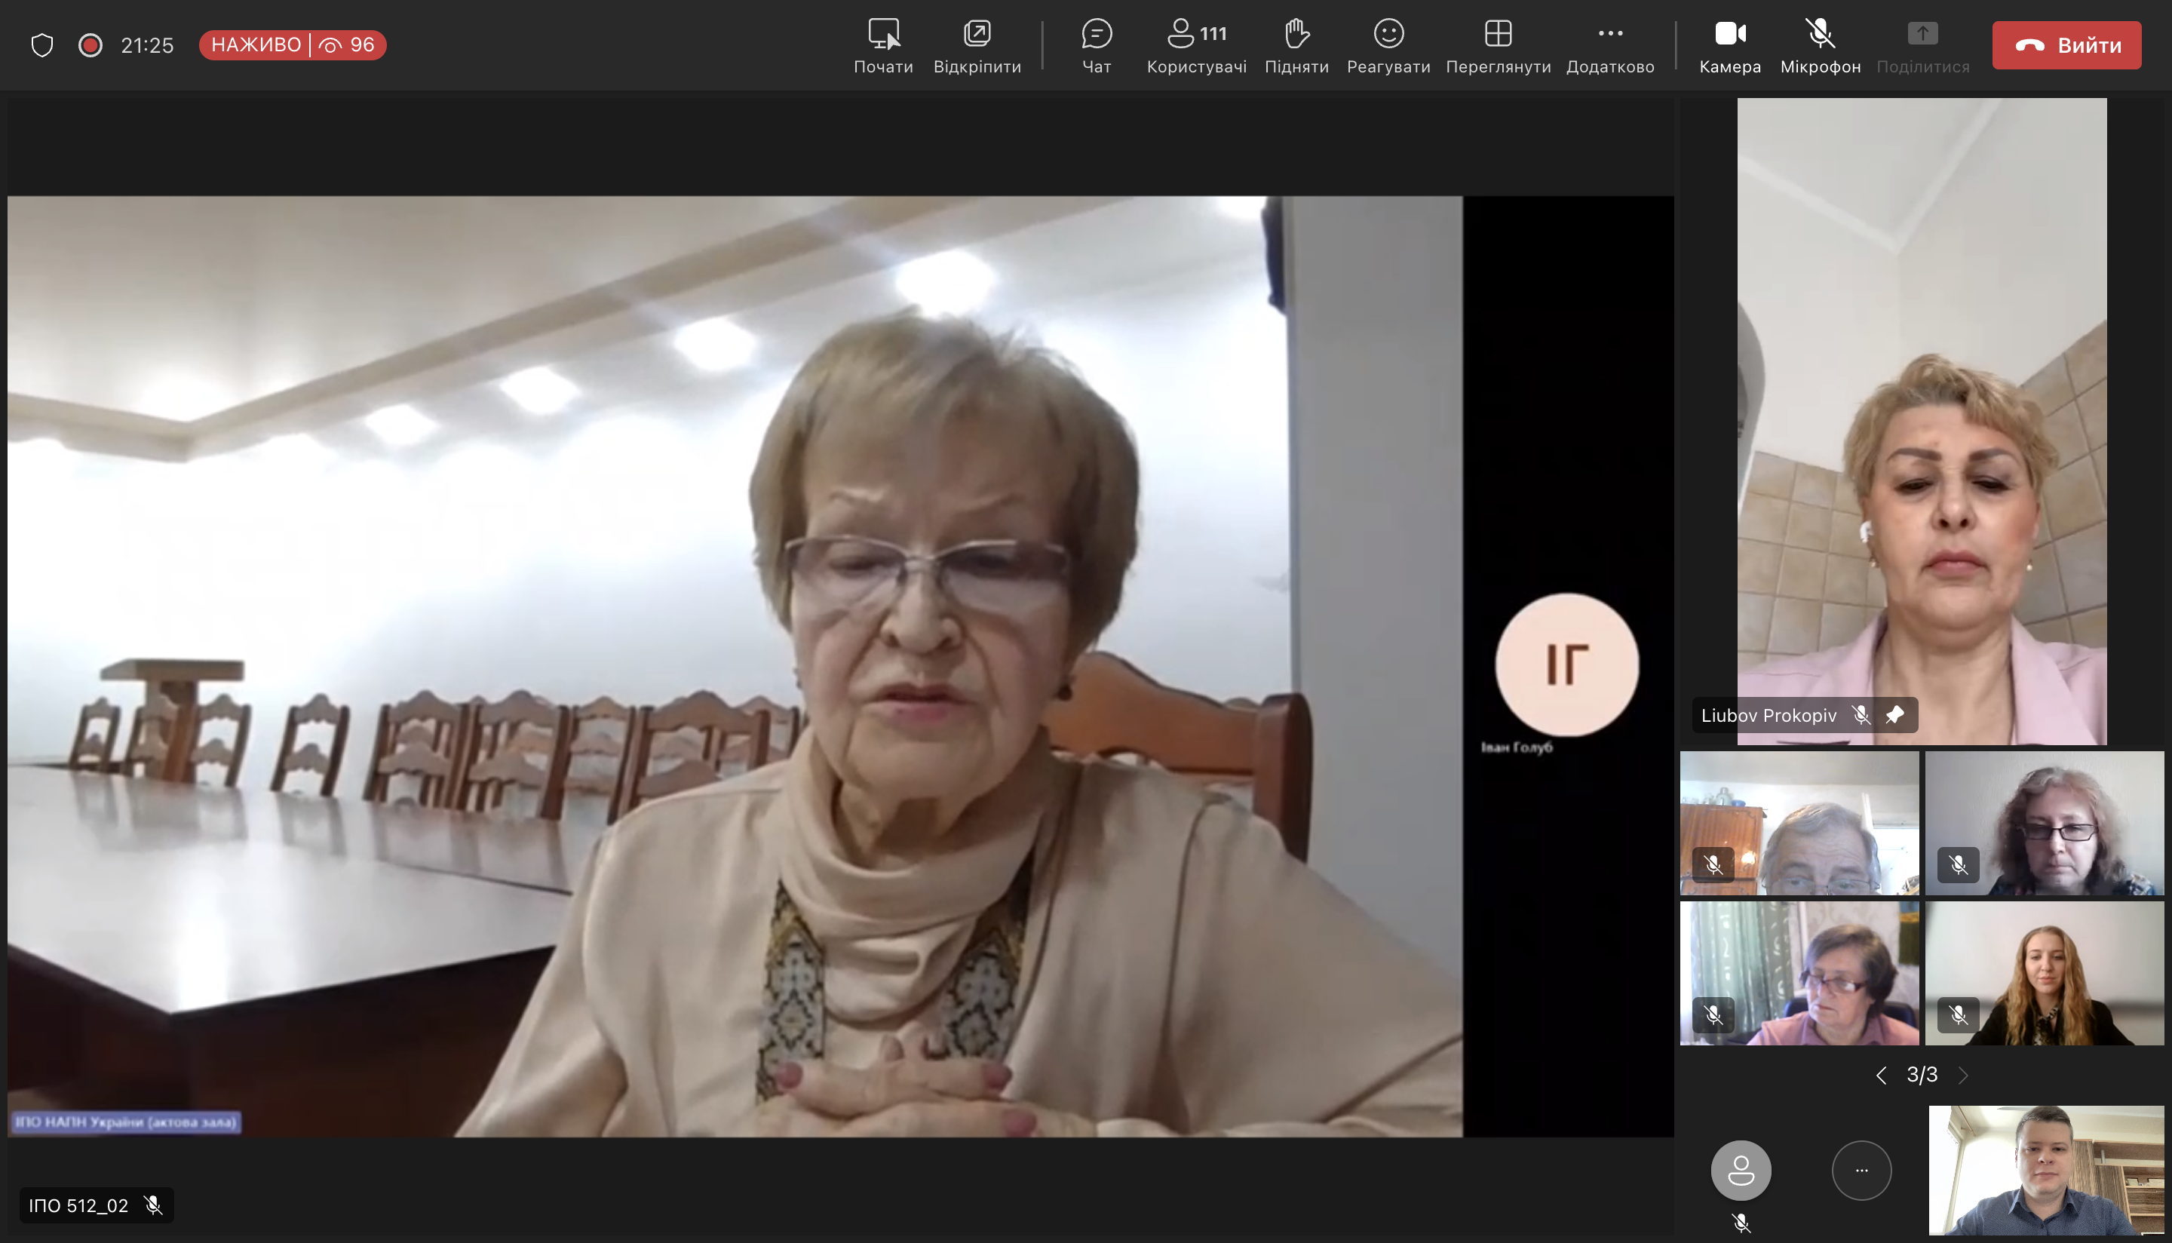
Task: Open reactions (Реагувати) smiley icon
Action: click(1388, 35)
